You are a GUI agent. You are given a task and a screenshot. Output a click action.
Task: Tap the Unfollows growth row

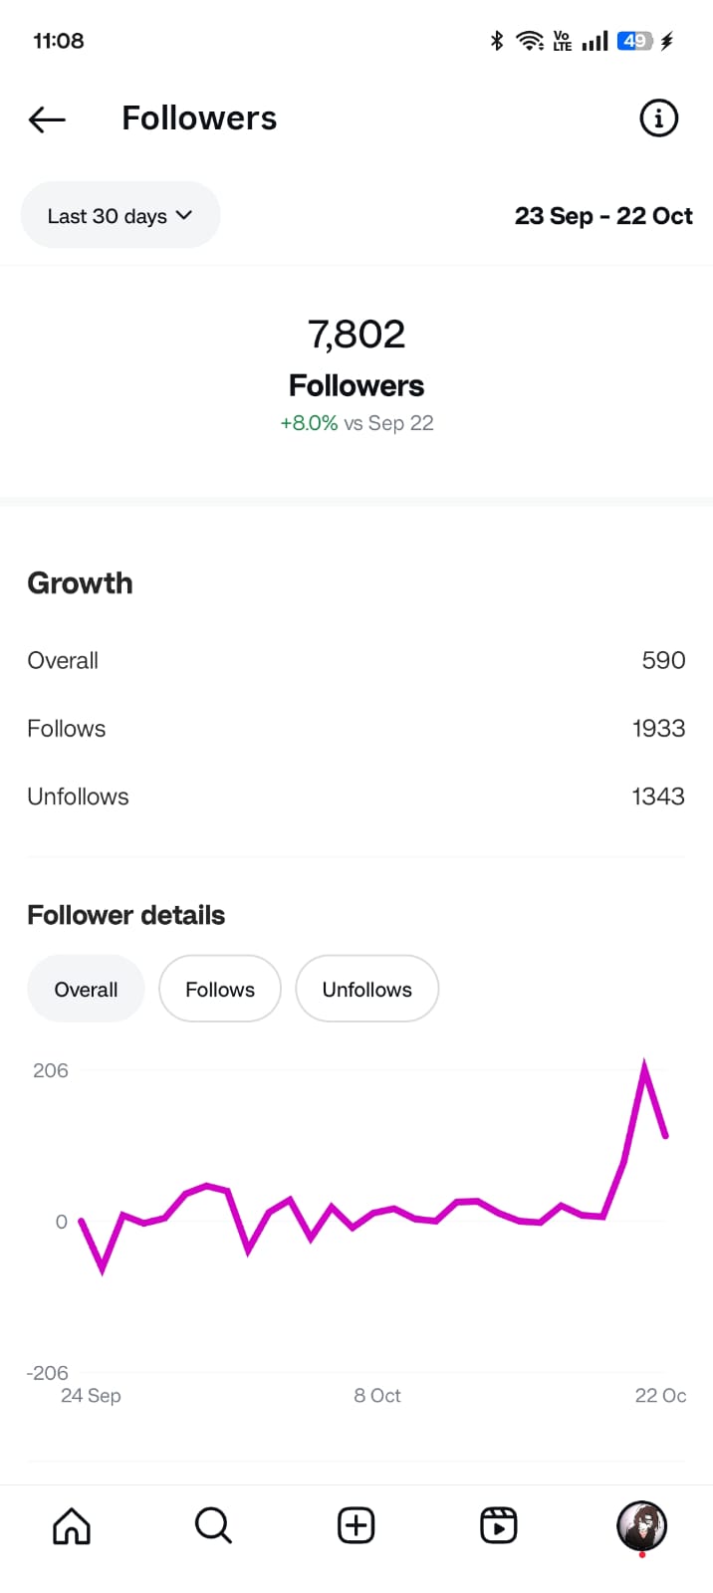(356, 796)
